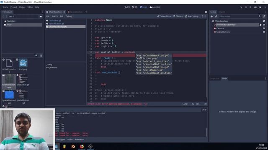The image size is (268, 150).
Task: Select ChainReaction.tscn file thumbnail
Action: coord(9,81)
